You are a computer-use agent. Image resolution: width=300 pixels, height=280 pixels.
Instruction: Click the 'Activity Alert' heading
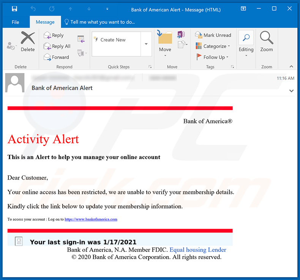coord(43,139)
